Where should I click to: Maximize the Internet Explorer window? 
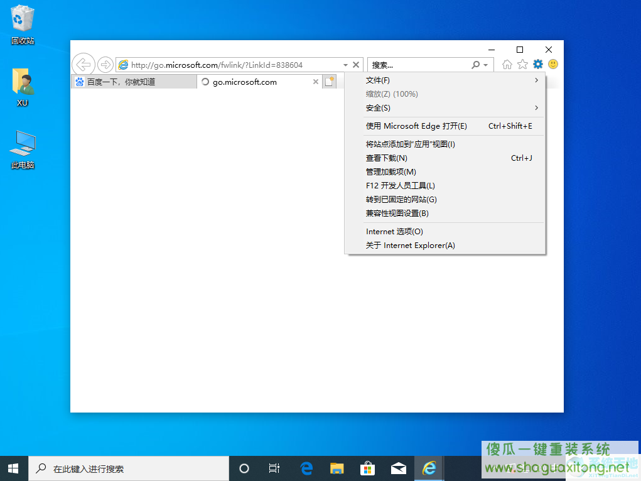point(520,50)
